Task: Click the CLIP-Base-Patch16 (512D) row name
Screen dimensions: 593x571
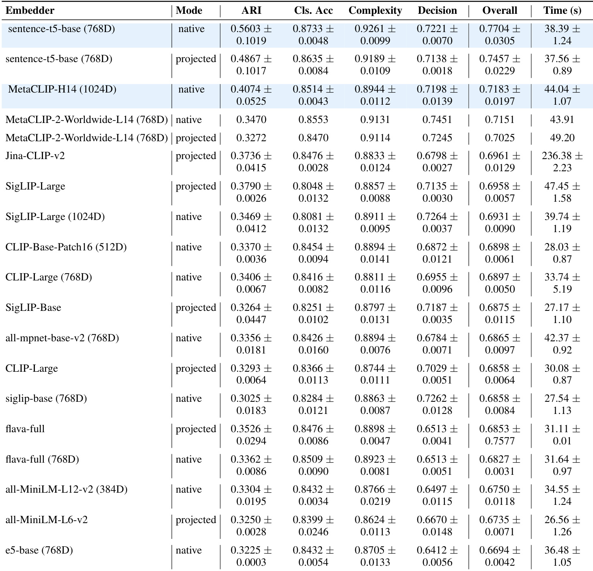Action: click(x=66, y=247)
